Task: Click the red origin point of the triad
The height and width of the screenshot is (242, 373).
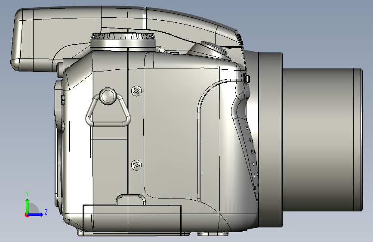Action: pyautogui.click(x=27, y=215)
